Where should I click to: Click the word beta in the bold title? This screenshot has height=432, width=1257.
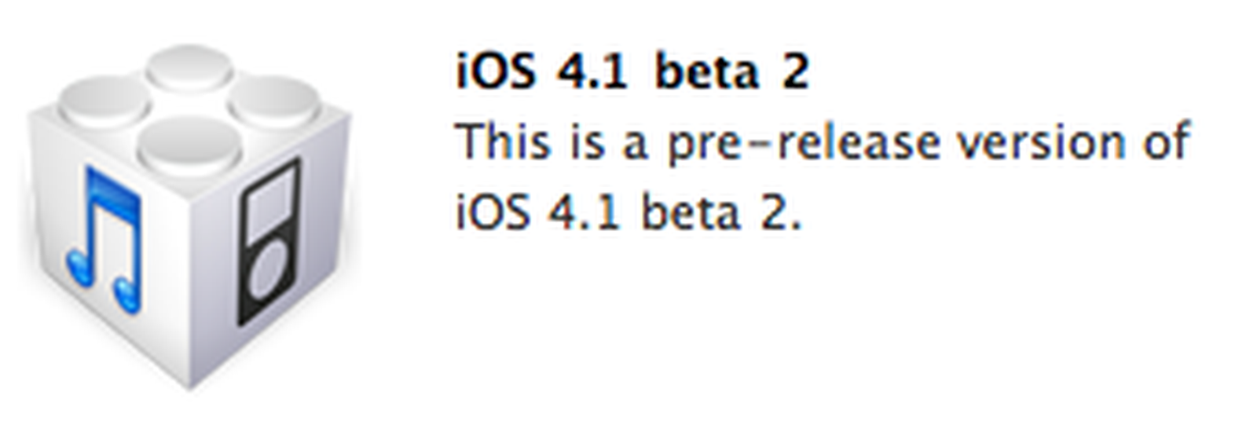707,72
